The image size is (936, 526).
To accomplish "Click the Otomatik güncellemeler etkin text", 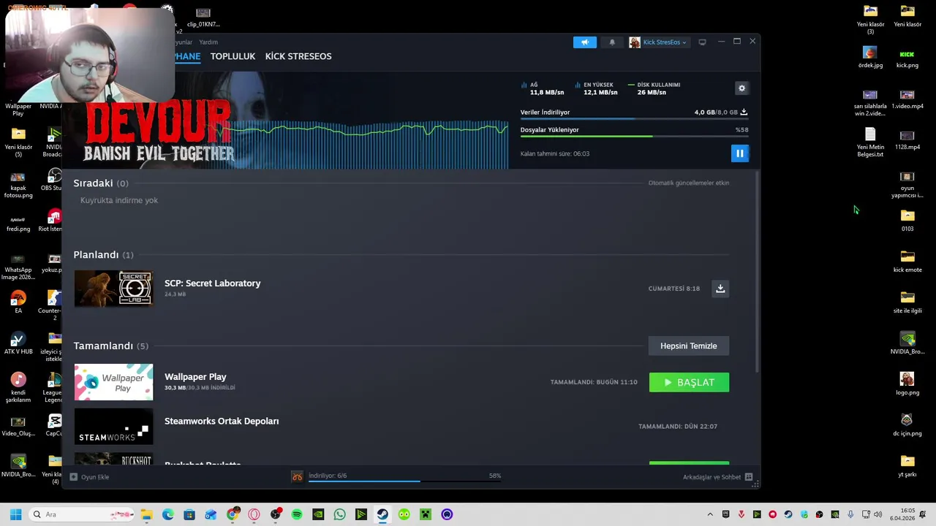I will click(x=689, y=183).
